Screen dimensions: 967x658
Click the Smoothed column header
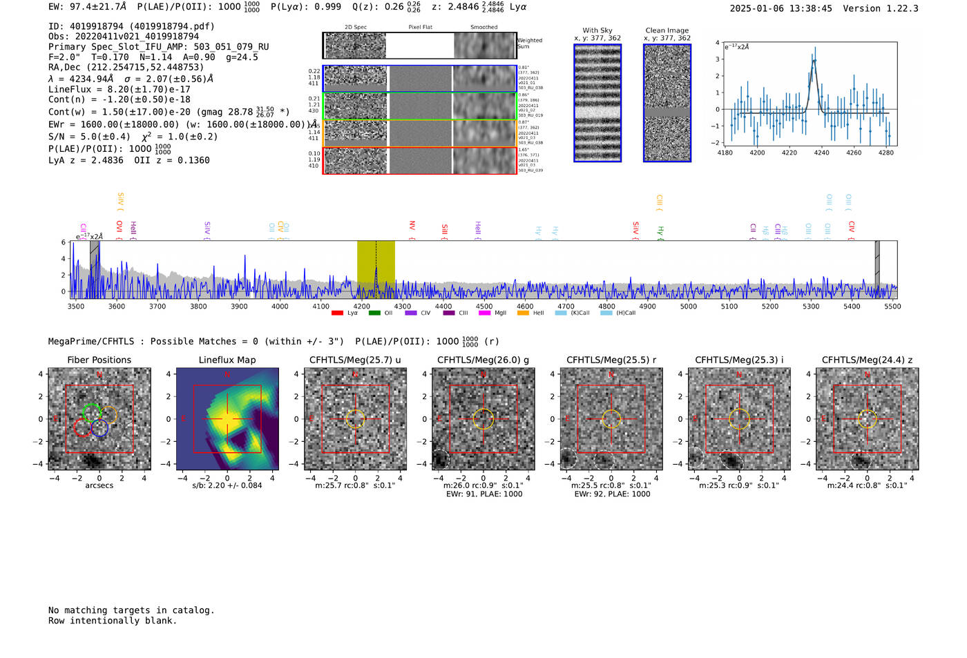click(x=484, y=27)
